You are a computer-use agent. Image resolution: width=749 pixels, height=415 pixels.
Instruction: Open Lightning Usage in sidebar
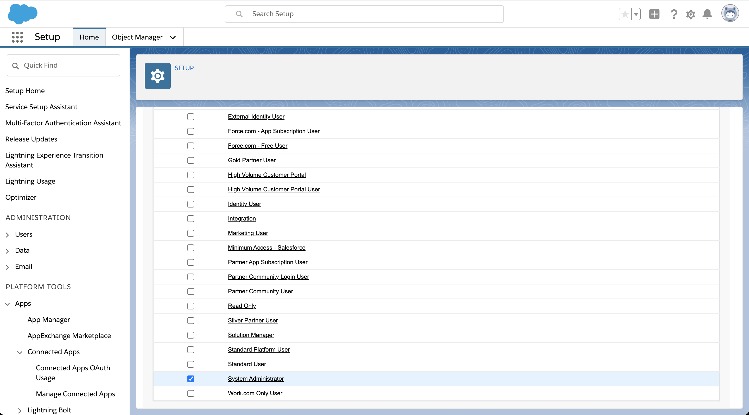coord(30,181)
